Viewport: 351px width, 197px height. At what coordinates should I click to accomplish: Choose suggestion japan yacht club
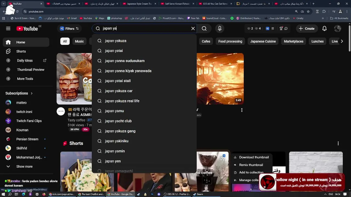point(144,121)
